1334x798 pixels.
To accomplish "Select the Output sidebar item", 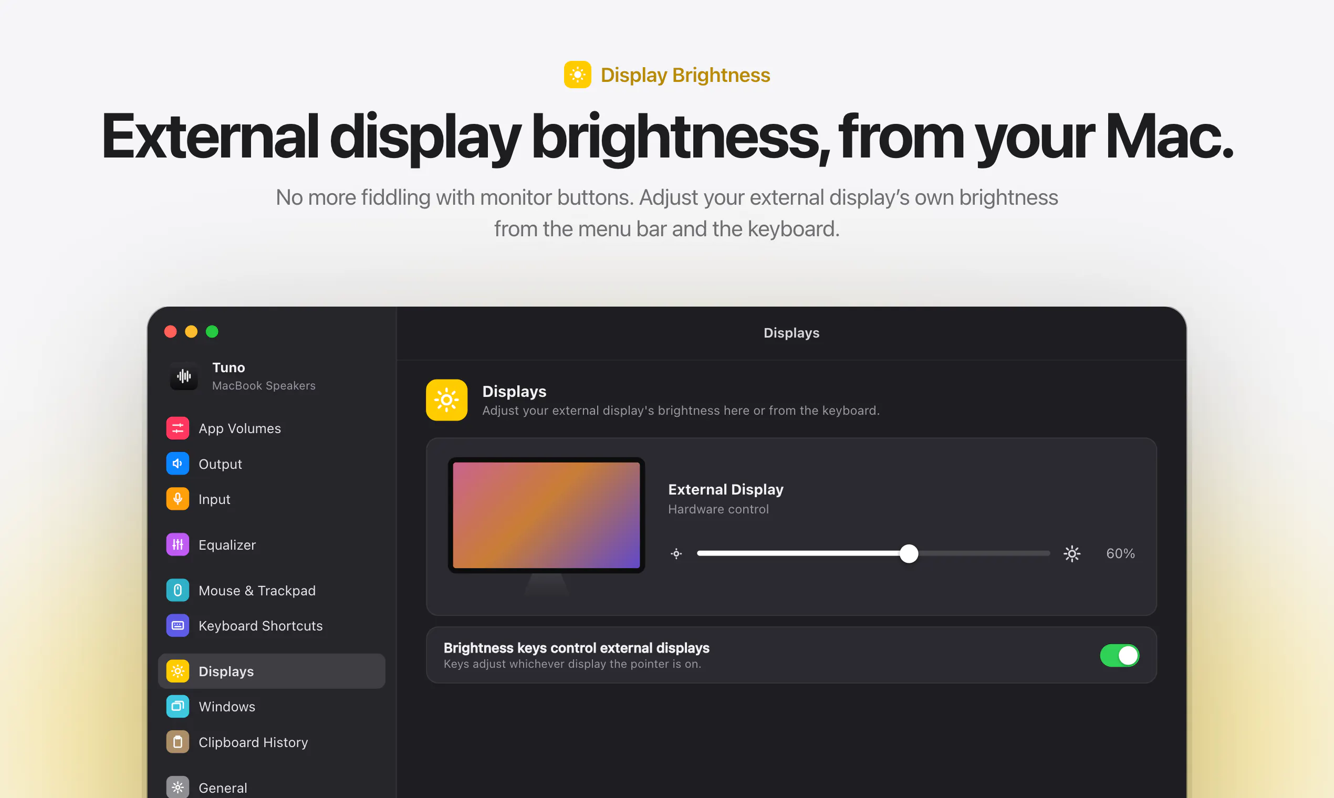I will pos(272,464).
